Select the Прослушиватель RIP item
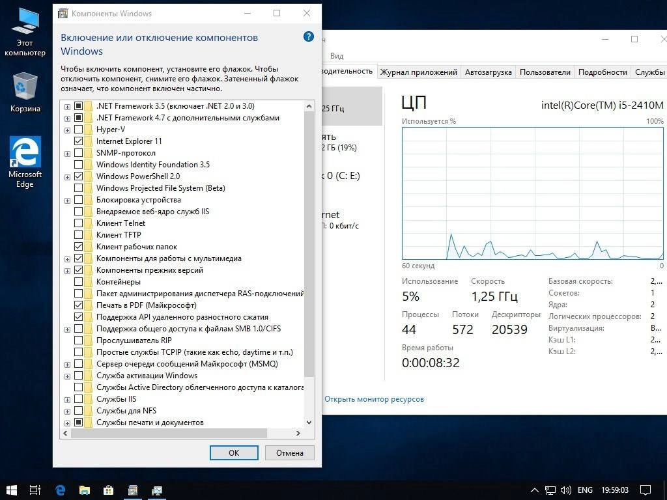Image resolution: width=667 pixels, height=500 pixels. pos(134,340)
